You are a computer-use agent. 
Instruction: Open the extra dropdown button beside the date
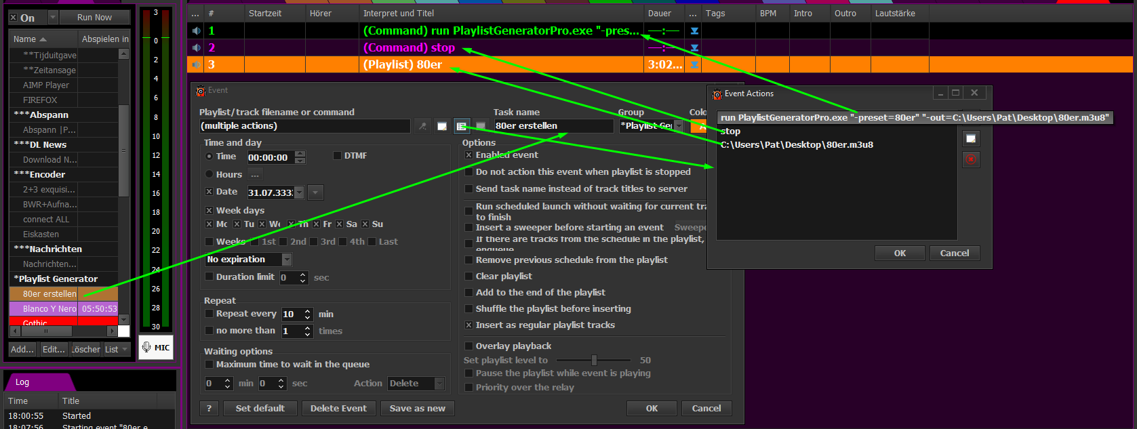pyautogui.click(x=315, y=192)
